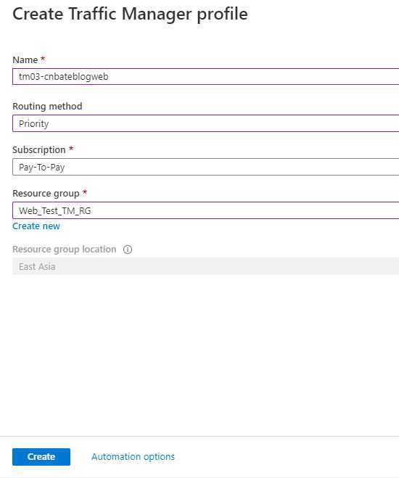This screenshot has height=478, width=399.
Task: Click the Resource group location label
Action: coord(65,250)
